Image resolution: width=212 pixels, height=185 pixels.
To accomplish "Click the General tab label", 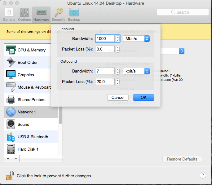I will click(x=9, y=20).
